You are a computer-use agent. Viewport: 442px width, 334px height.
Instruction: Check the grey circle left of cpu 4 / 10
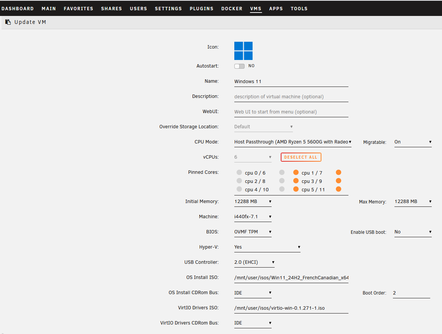pyautogui.click(x=239, y=189)
